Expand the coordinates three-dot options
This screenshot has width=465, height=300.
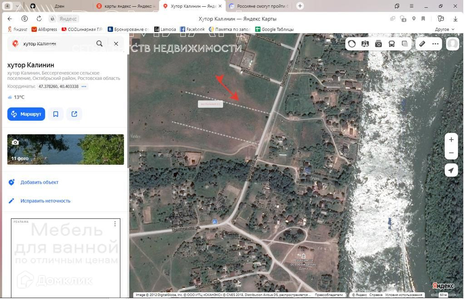pyautogui.click(x=84, y=86)
